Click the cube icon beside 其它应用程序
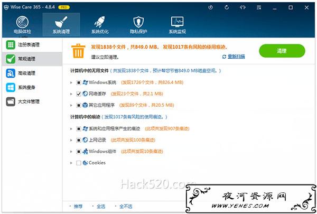317x214 pixels. [x=85, y=105]
